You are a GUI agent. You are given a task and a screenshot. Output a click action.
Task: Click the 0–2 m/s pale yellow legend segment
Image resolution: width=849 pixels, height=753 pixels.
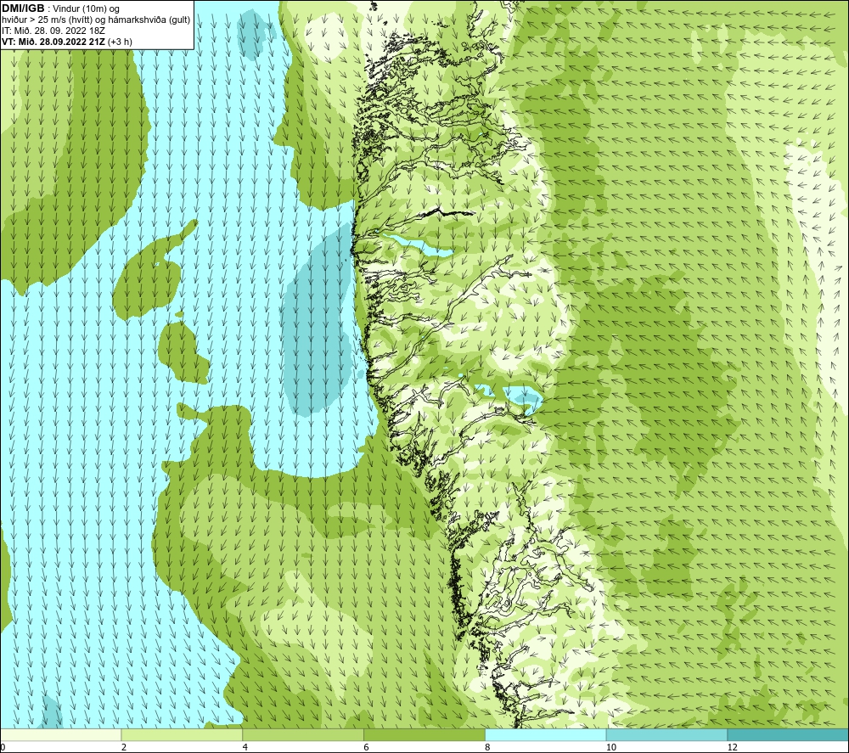pos(60,734)
